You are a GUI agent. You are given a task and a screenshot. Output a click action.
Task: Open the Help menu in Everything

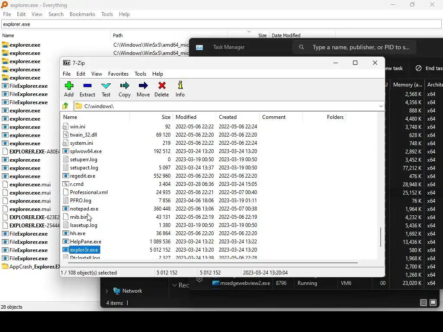coord(124,14)
